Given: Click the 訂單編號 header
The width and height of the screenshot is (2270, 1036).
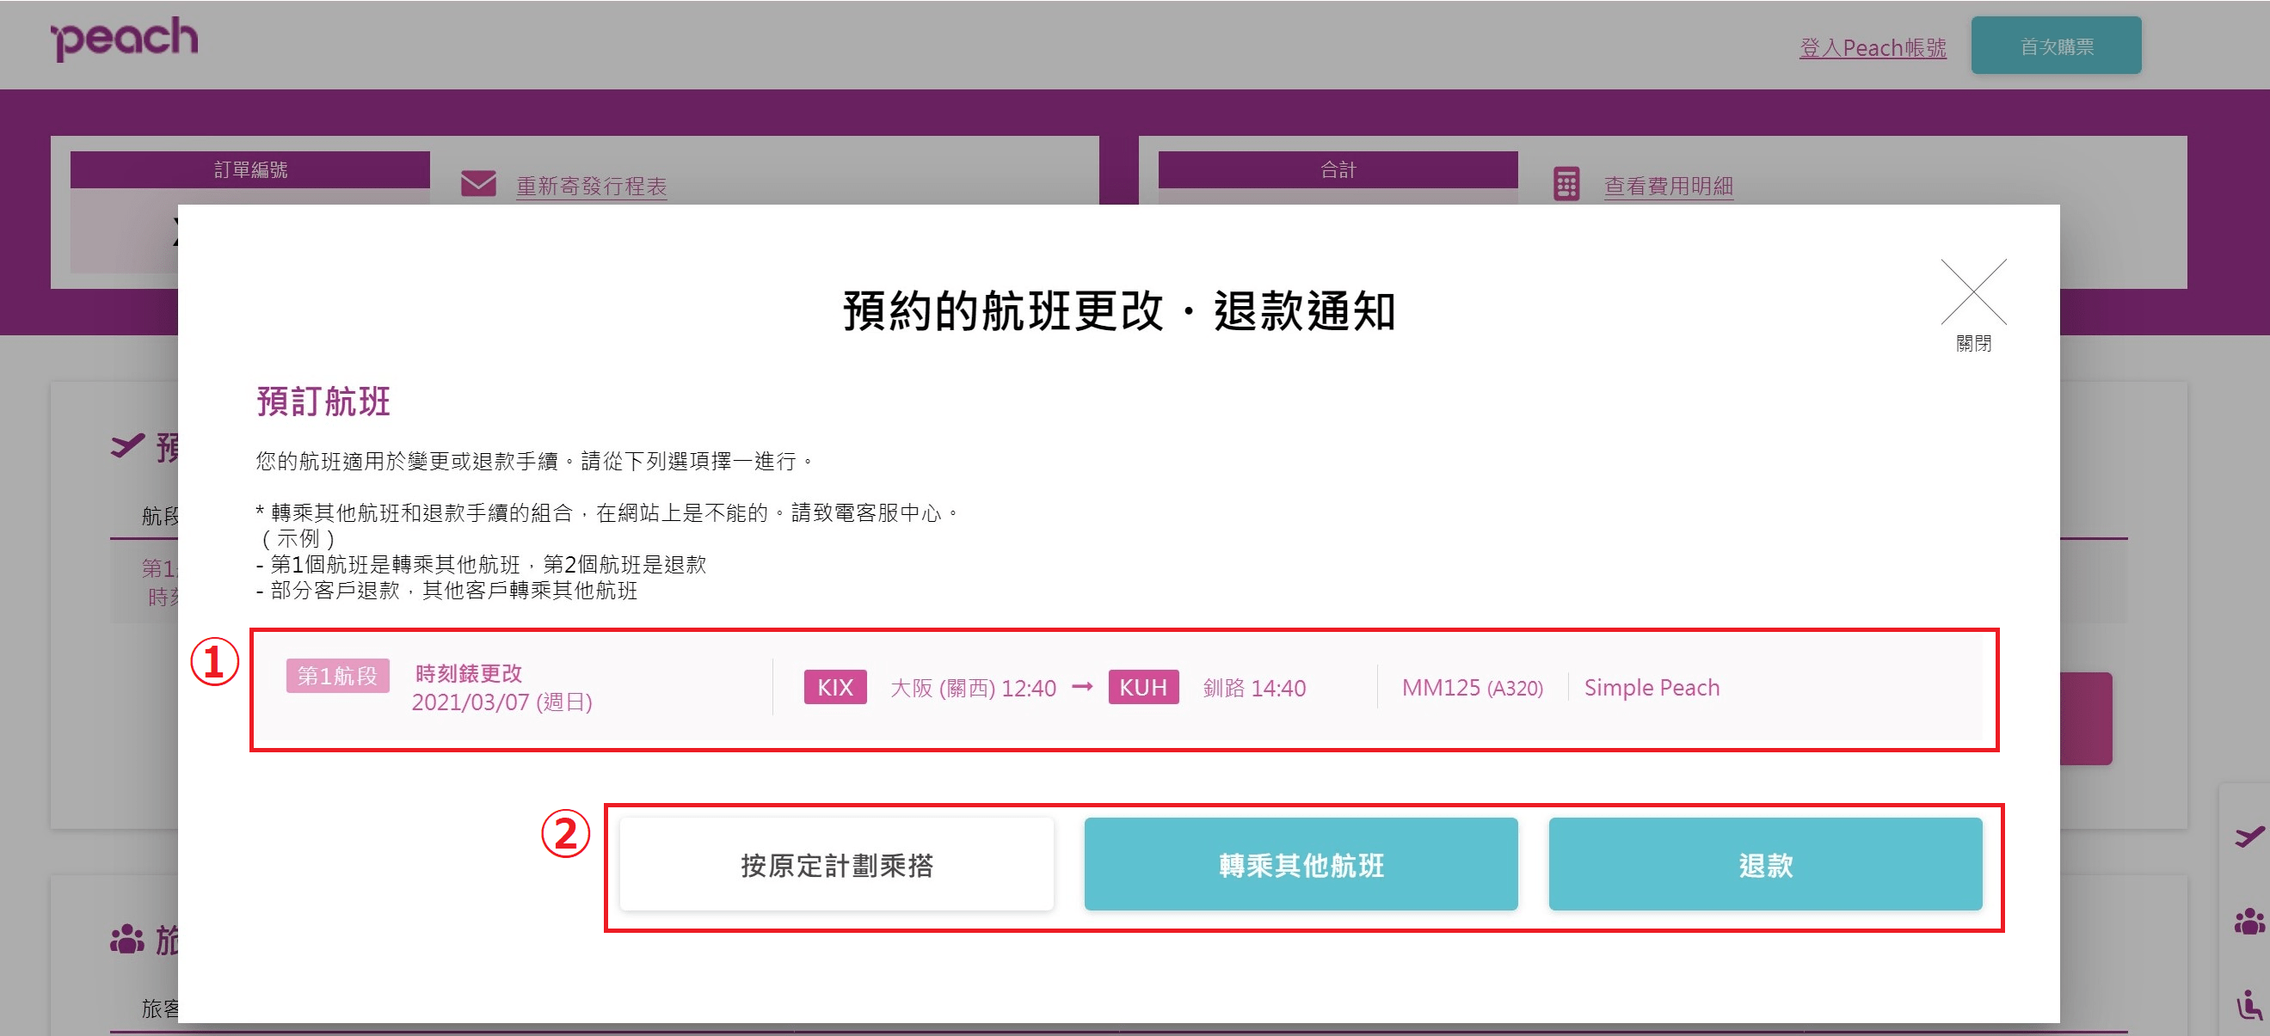Looking at the screenshot, I should pyautogui.click(x=250, y=169).
